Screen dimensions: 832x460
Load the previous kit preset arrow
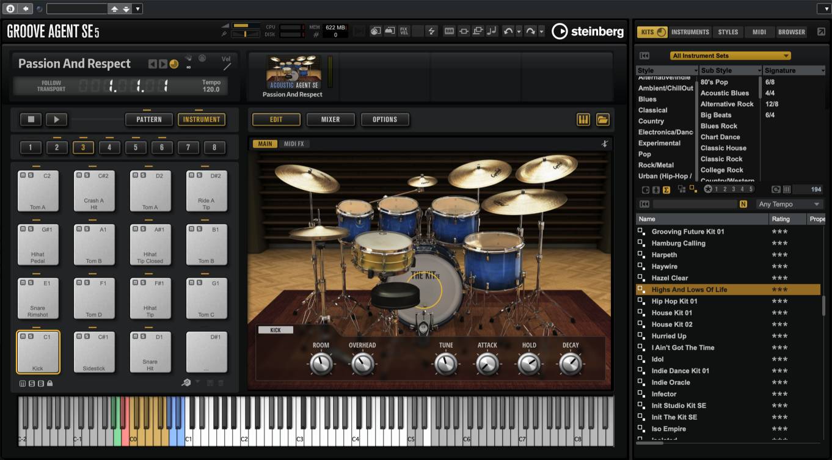[x=153, y=64]
